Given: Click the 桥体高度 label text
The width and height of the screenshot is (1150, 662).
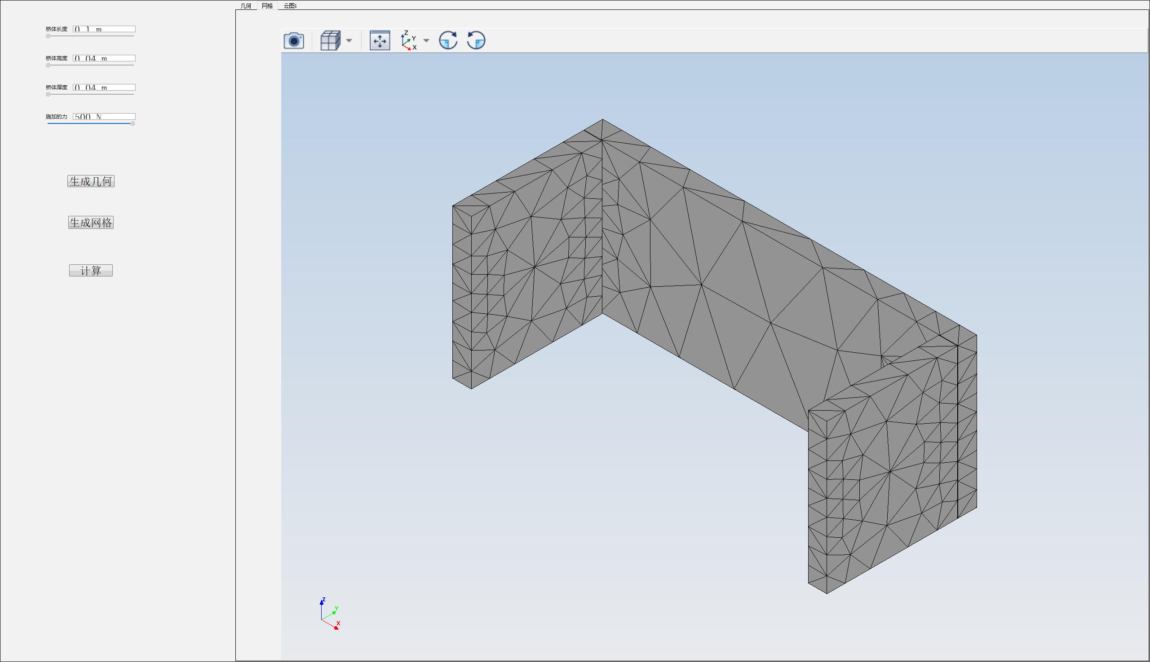Looking at the screenshot, I should tap(57, 58).
